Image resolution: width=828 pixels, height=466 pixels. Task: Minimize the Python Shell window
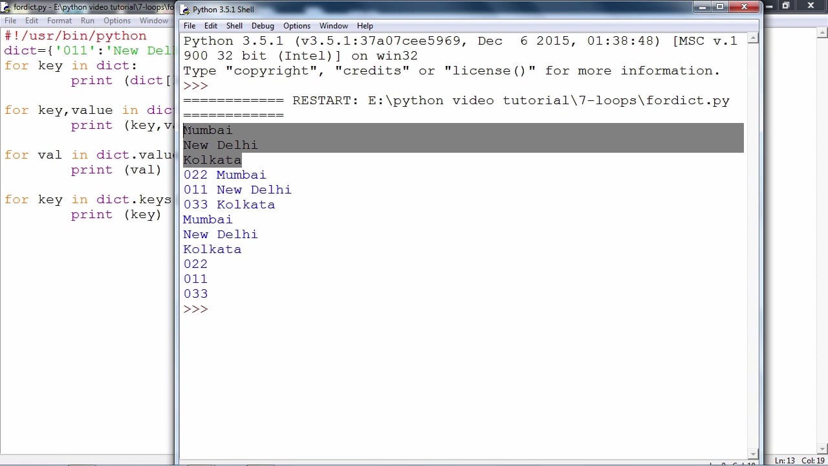[703, 6]
